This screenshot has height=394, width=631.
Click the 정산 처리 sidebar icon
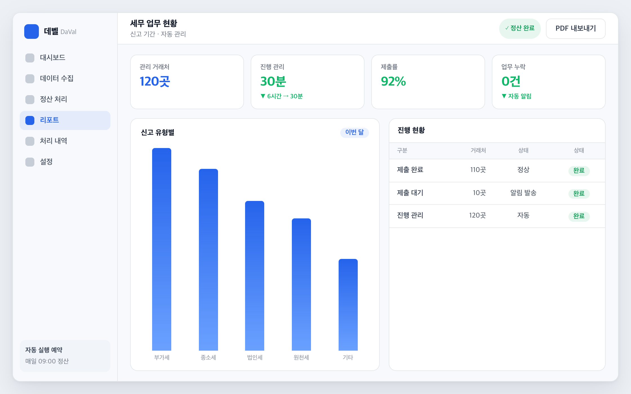point(30,100)
